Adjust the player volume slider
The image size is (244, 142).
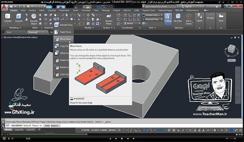235,138
